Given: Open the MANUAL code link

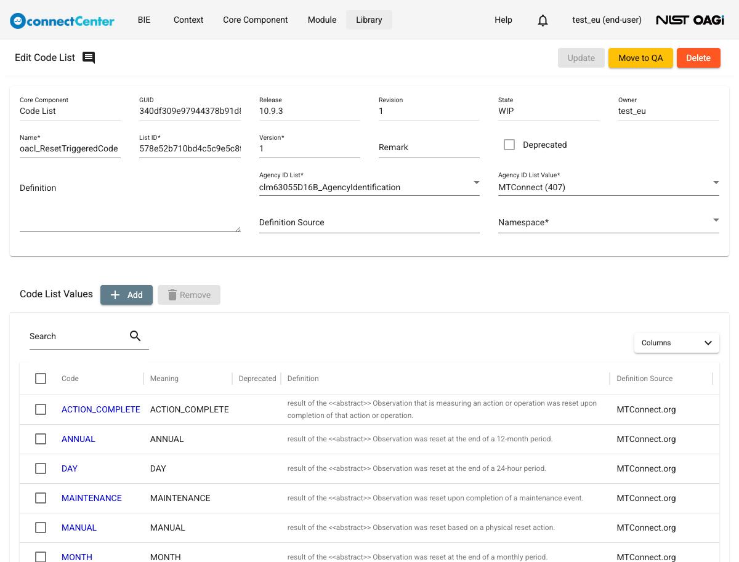Looking at the screenshot, I should click(x=79, y=528).
